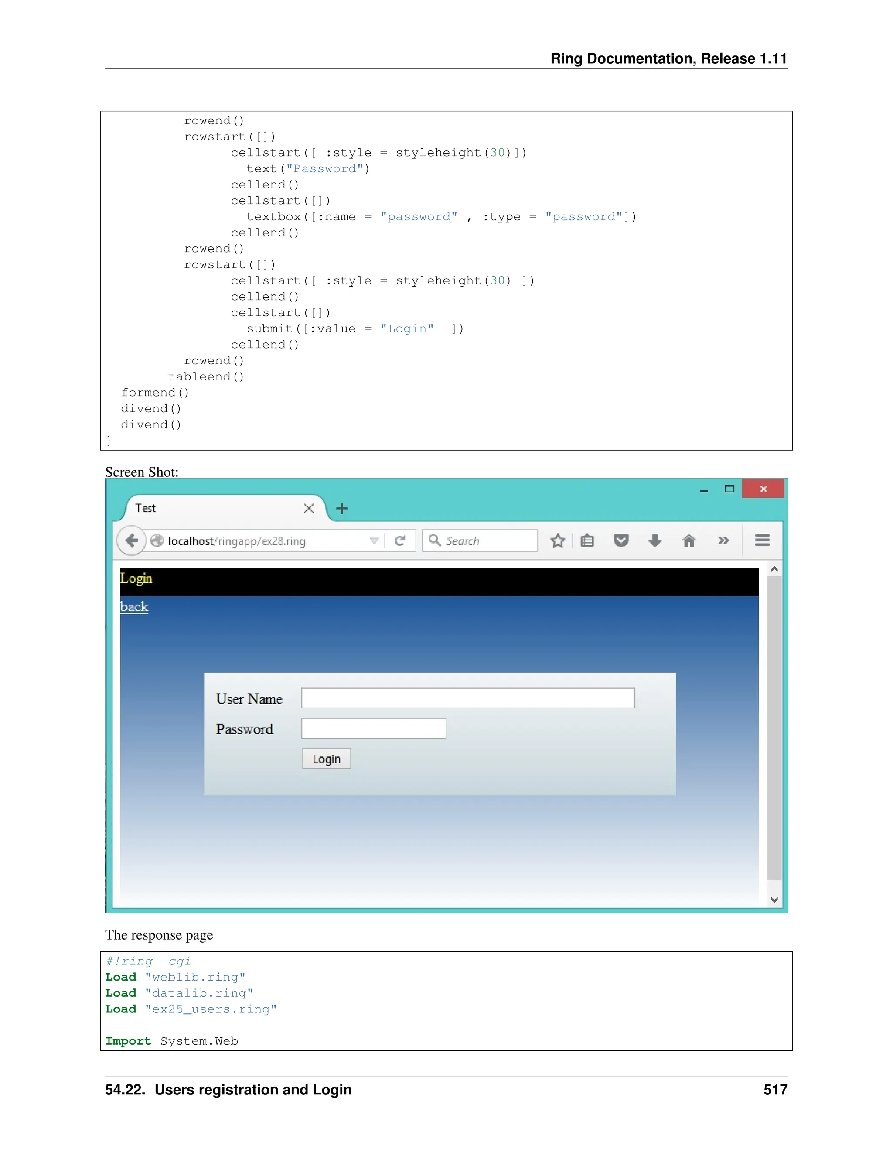Focus the Password input field
The height and width of the screenshot is (1156, 893).
[374, 728]
